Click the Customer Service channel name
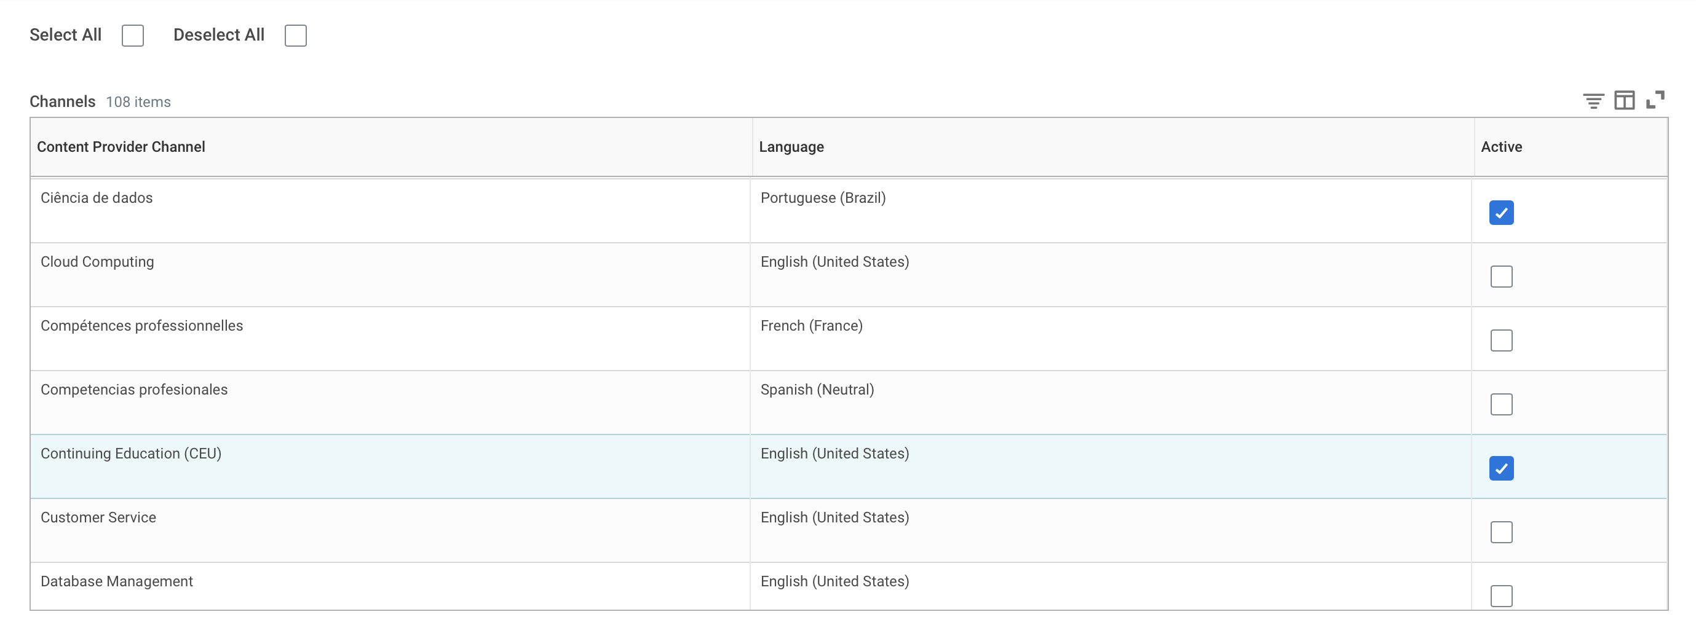The width and height of the screenshot is (1696, 633). coord(99,517)
